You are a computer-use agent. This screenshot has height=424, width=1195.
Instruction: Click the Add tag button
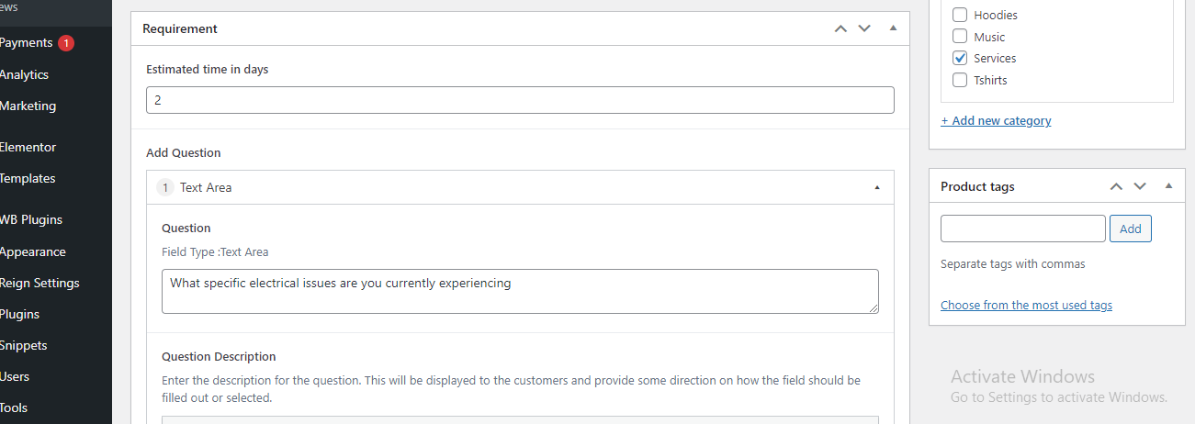point(1130,229)
